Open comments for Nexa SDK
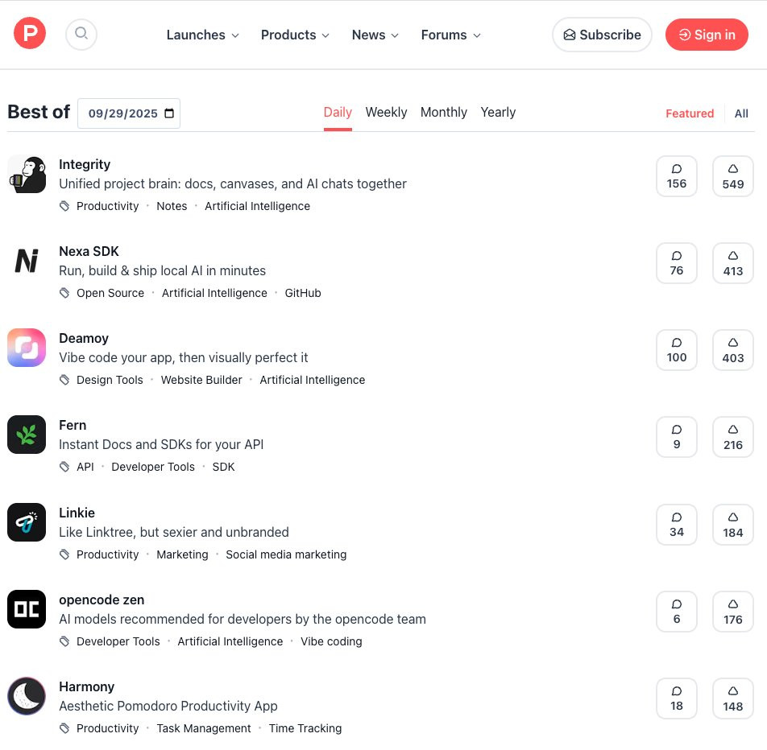 point(677,263)
